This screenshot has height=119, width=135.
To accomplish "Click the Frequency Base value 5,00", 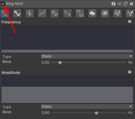I will pyautogui.click(x=45, y=62).
